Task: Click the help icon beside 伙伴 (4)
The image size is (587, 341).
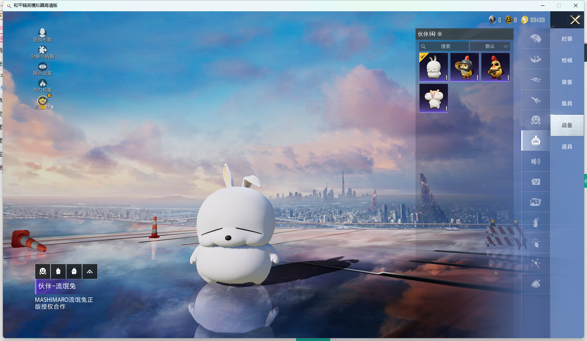Action: pos(440,34)
